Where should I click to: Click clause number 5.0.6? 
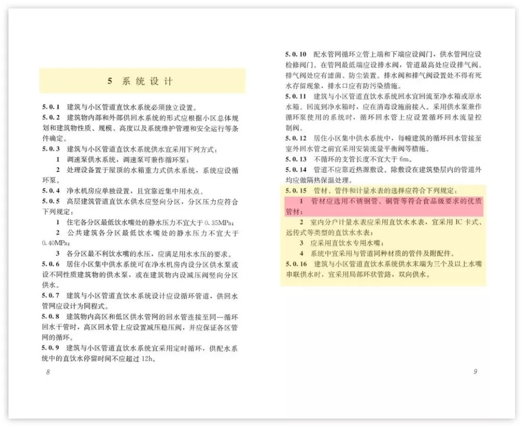point(51,265)
